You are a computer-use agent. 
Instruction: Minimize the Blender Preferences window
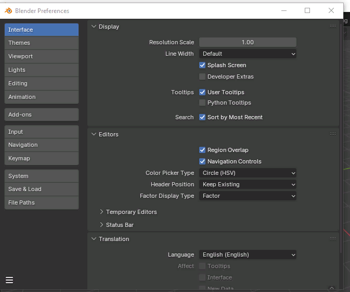[x=284, y=10]
